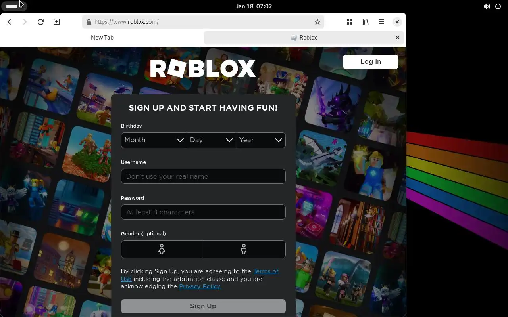
Task: Click the Roblox logo
Action: (x=203, y=68)
